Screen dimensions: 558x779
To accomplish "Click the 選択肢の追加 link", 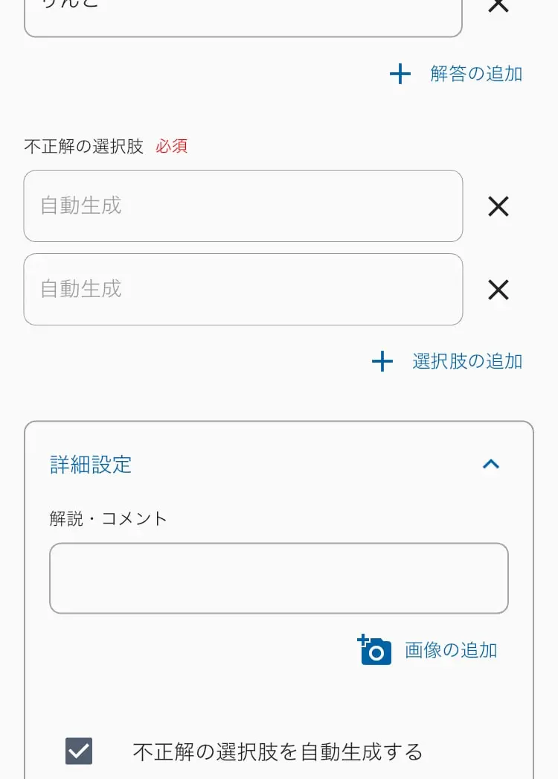I will [467, 361].
